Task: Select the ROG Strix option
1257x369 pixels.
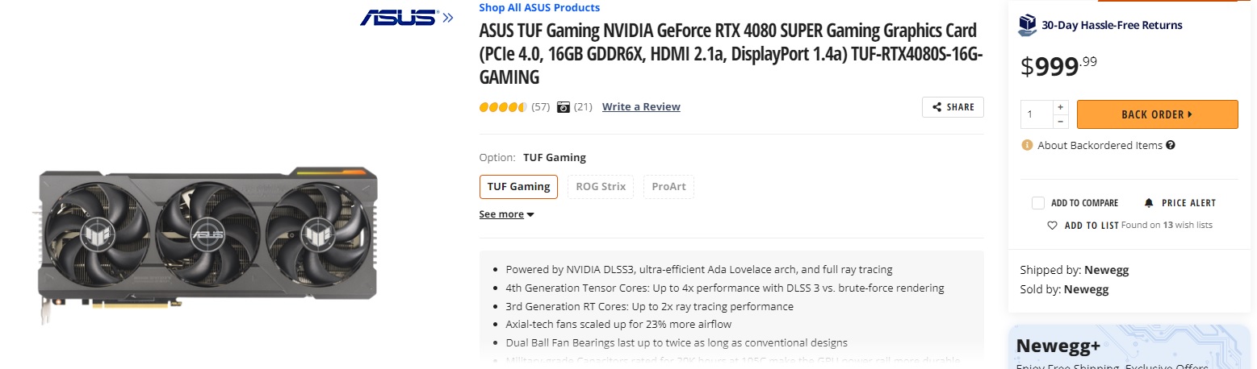Action: pos(600,187)
